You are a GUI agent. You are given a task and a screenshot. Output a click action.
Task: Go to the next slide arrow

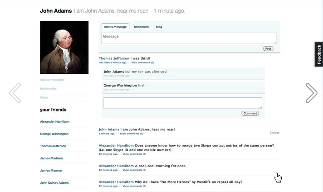click(x=312, y=93)
